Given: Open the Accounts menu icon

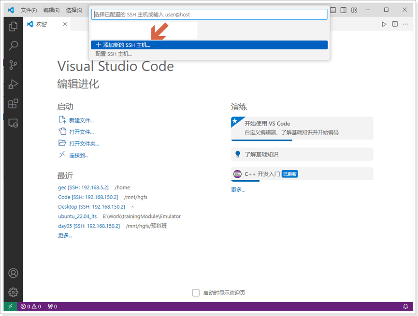Looking at the screenshot, I should pyautogui.click(x=13, y=273).
